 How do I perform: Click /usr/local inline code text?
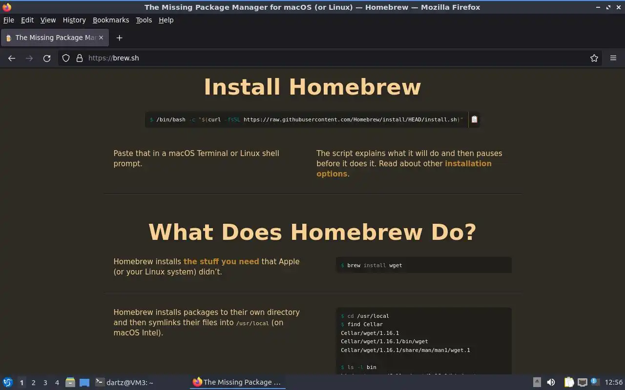click(252, 323)
